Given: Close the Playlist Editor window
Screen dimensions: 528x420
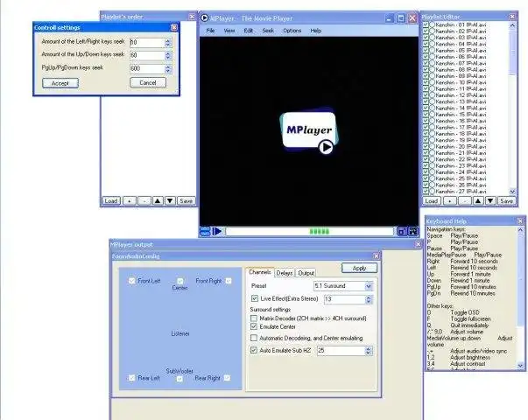Looking at the screenshot, I should [512, 17].
